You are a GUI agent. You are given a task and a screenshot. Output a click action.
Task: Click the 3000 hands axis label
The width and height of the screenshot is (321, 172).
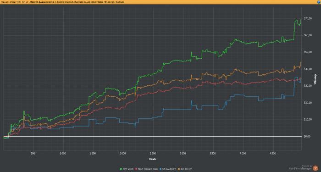point(183,153)
